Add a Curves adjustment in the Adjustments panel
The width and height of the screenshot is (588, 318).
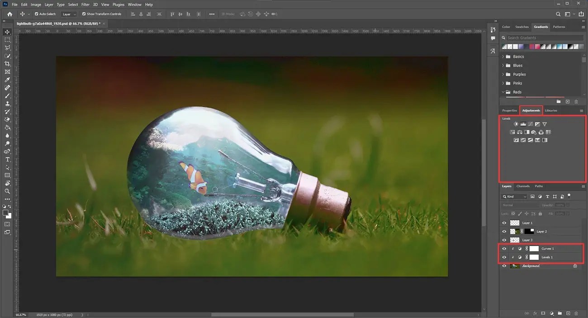tap(531, 124)
